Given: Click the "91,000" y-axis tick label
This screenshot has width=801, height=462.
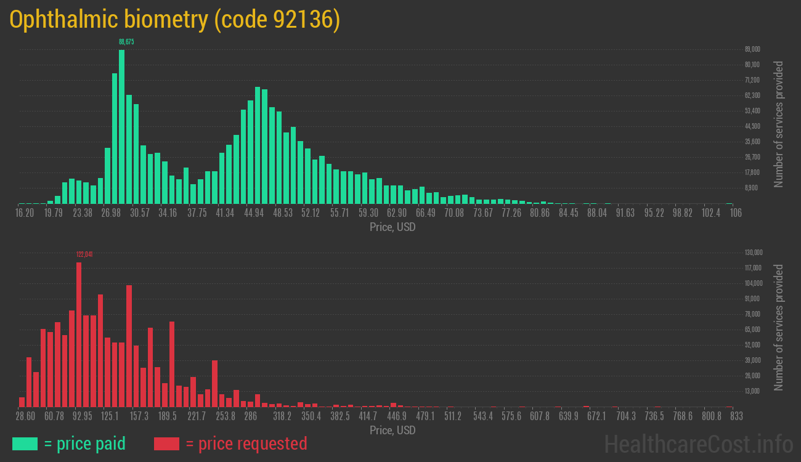Looking at the screenshot, I should click(752, 299).
